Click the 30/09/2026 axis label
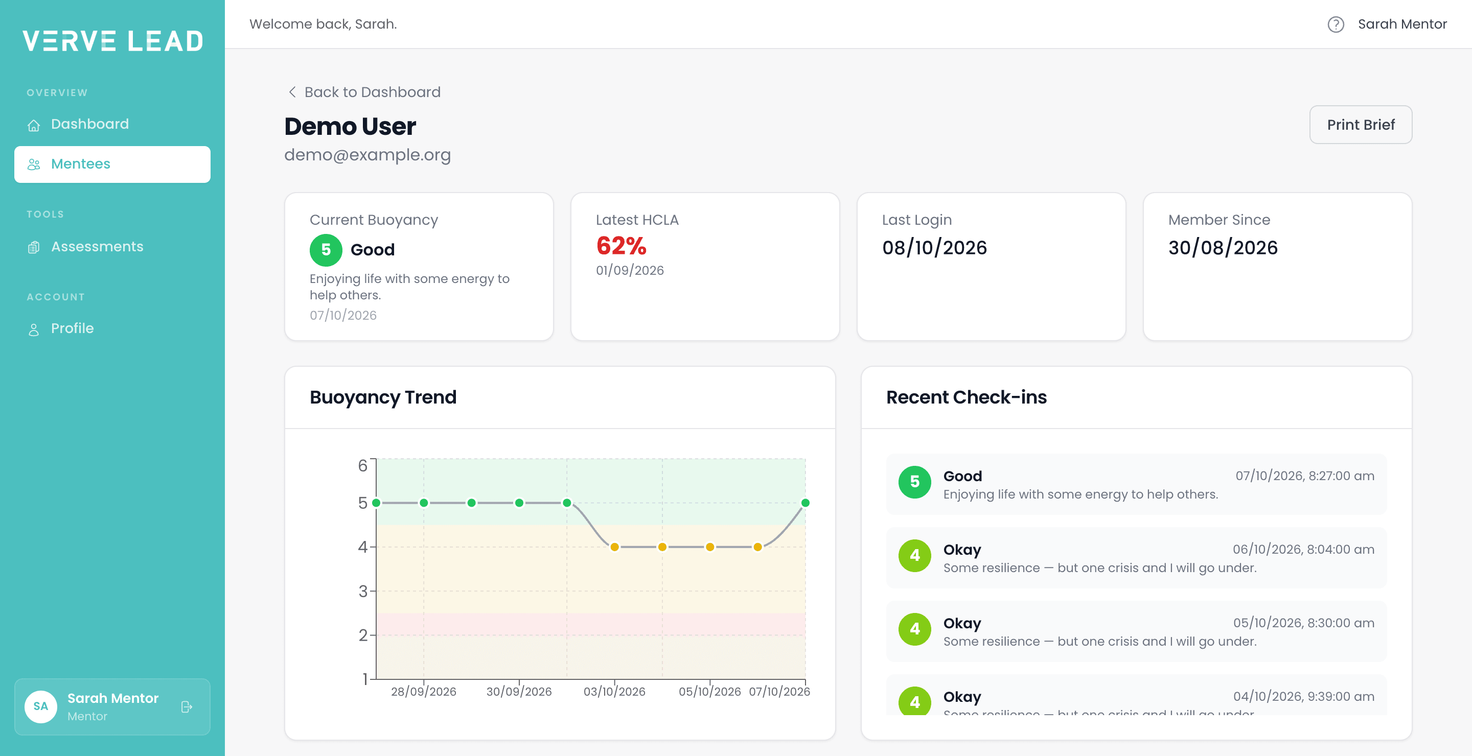This screenshot has width=1472, height=756. click(519, 692)
